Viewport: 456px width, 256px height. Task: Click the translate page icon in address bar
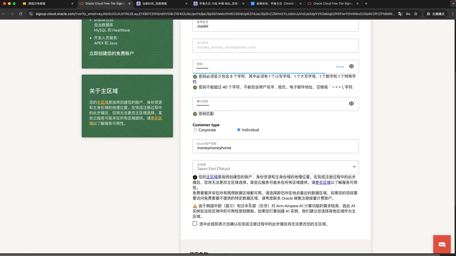click(400, 14)
